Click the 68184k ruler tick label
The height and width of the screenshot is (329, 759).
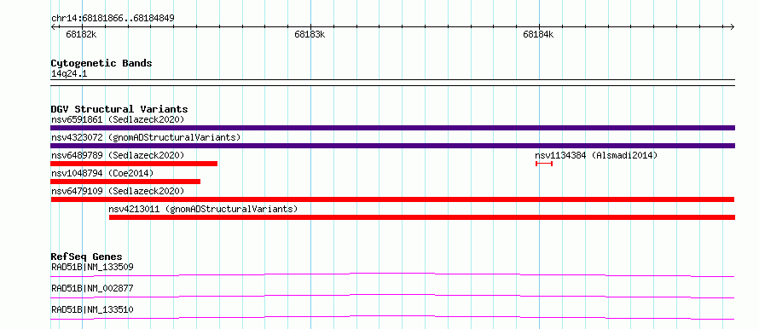tap(538, 35)
